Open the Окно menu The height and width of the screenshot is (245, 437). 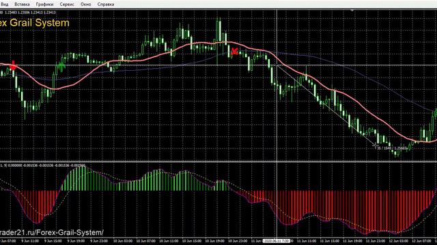coord(85,5)
